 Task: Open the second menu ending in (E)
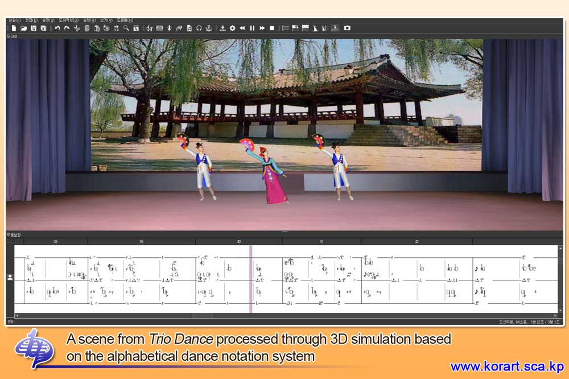(31, 20)
